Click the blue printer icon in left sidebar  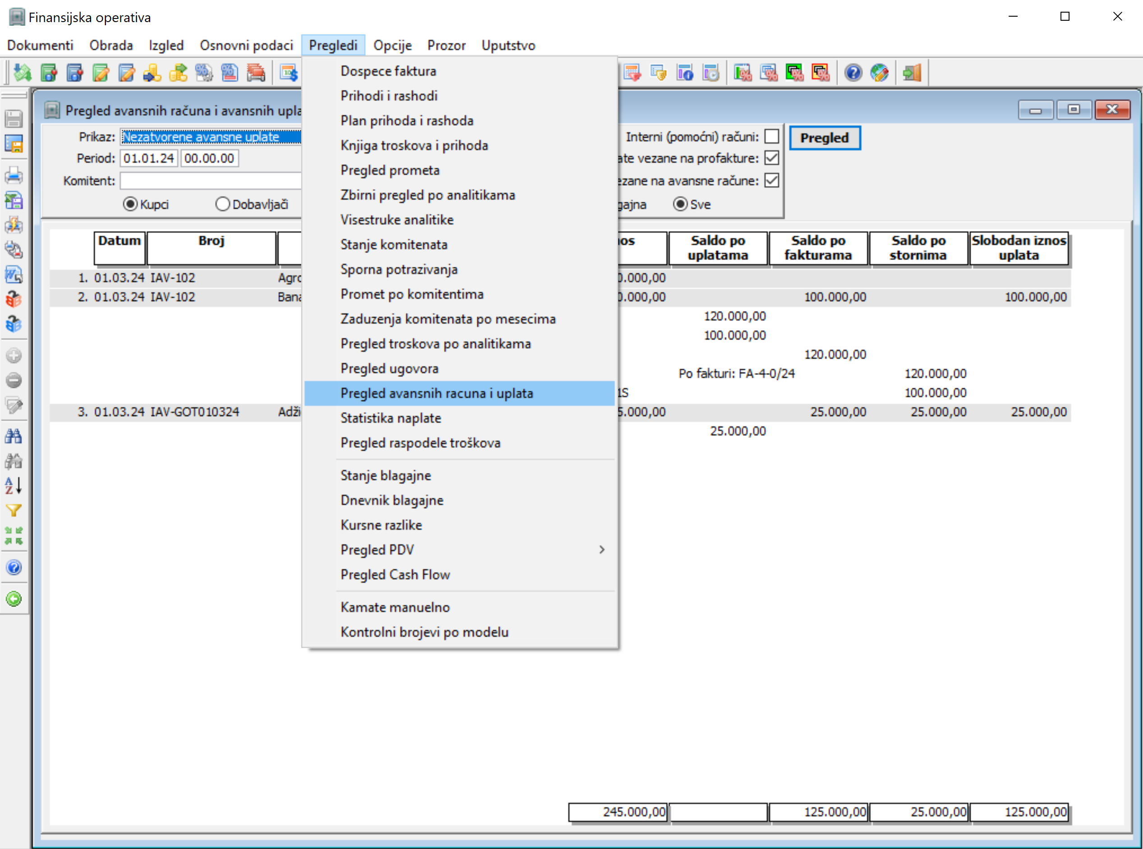[x=14, y=176]
